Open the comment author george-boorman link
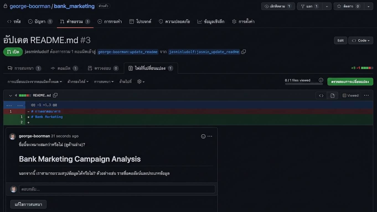377x212 pixels. pos(34,136)
